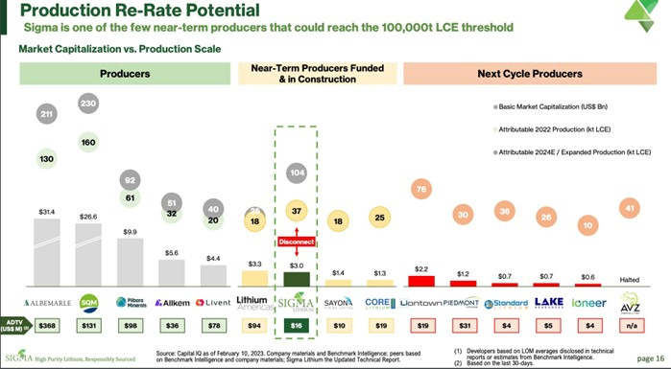Screen dimensions: 671x369
Task: Click the Allkem logo
Action: (172, 303)
